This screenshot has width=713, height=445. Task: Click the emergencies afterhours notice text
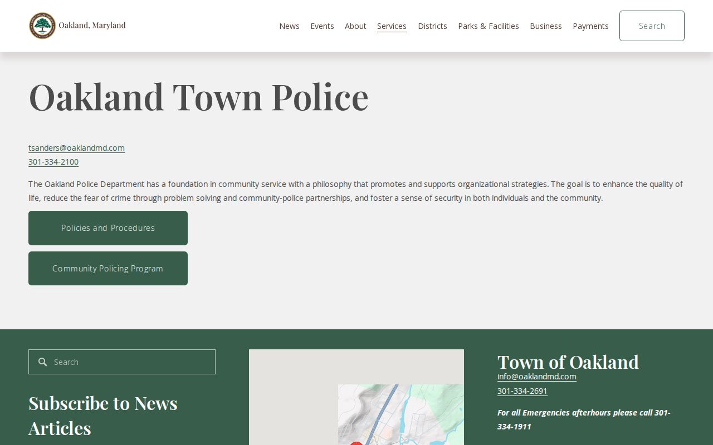pos(584,419)
